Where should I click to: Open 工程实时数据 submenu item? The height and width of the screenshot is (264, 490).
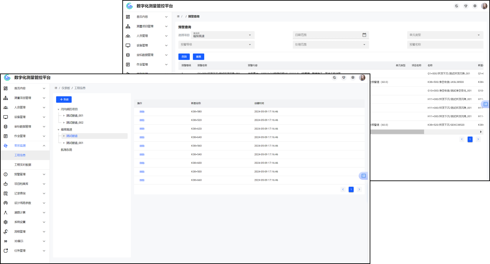click(x=25, y=165)
